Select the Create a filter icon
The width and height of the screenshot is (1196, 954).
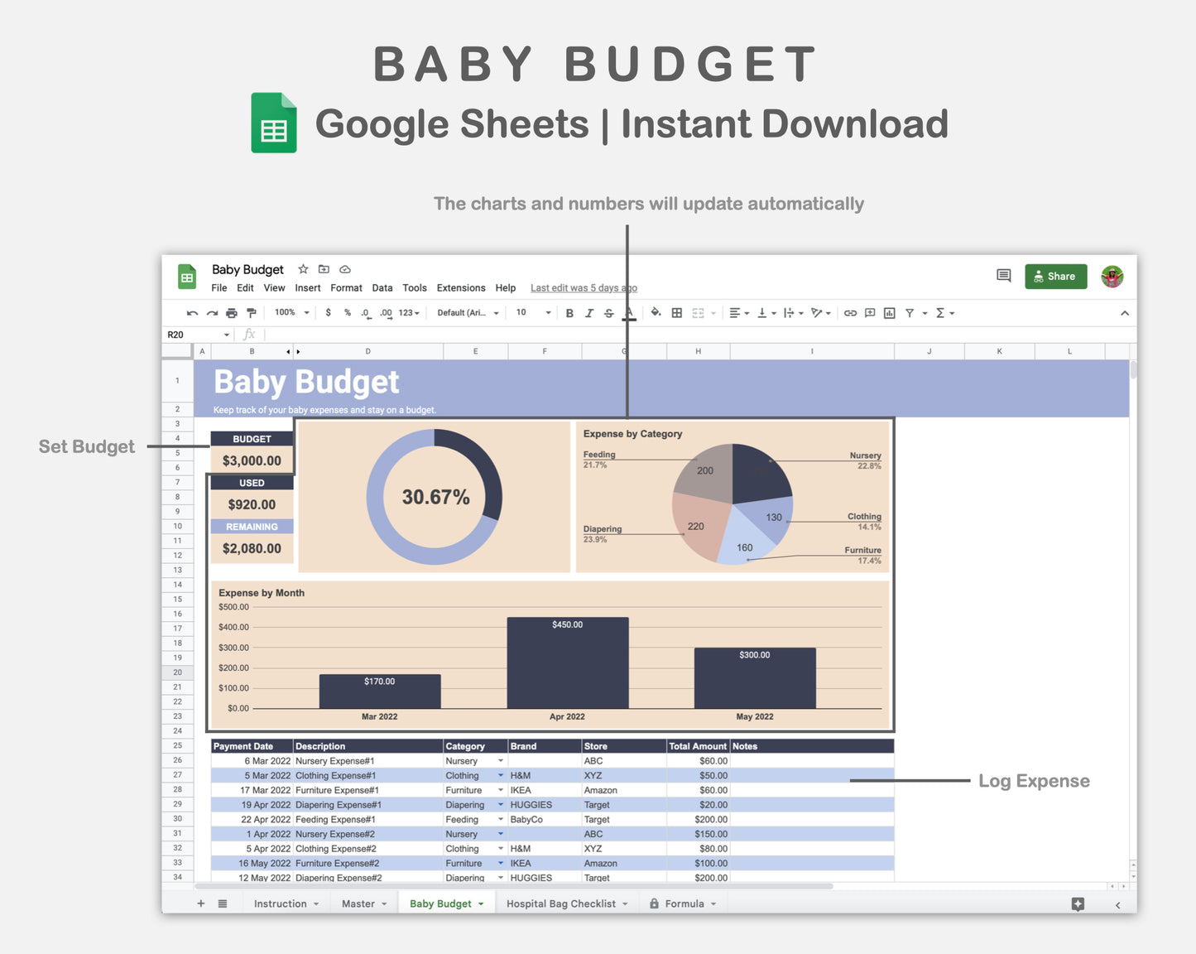pyautogui.click(x=910, y=313)
